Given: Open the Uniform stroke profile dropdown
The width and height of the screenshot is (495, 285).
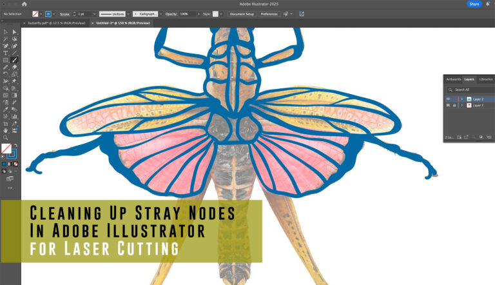Looking at the screenshot, I should [x=128, y=14].
